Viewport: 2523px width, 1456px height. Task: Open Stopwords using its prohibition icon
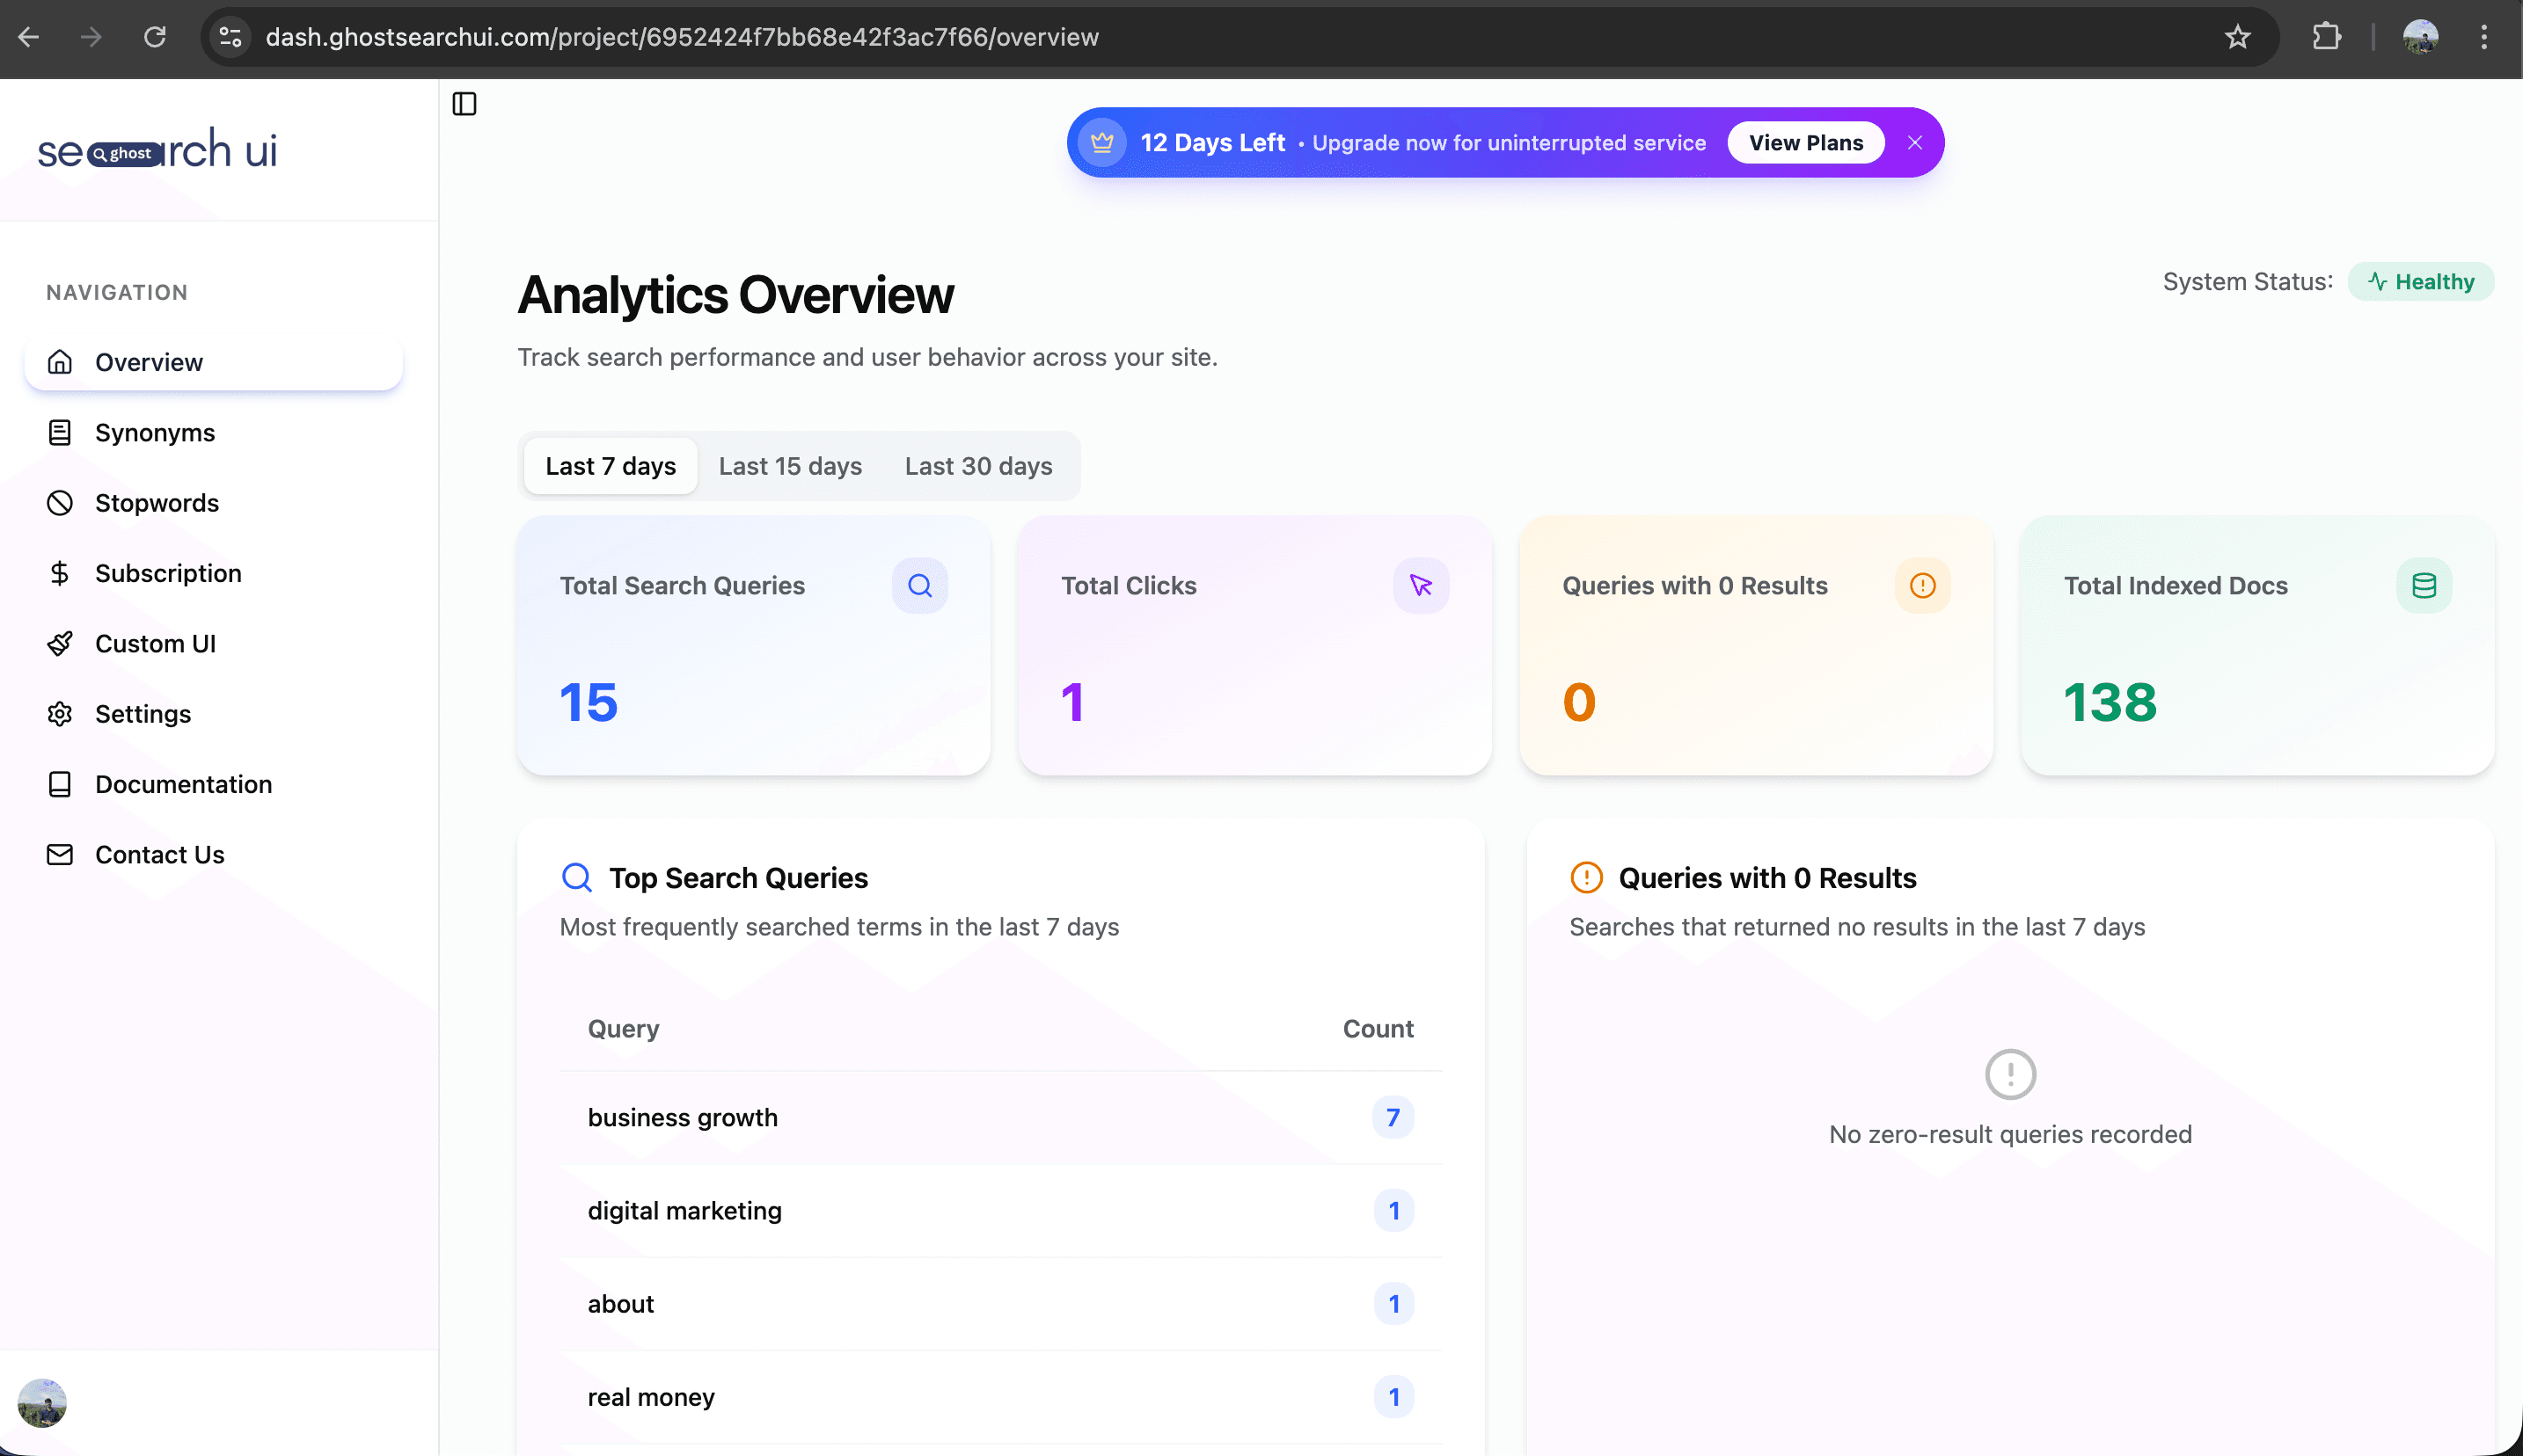click(60, 503)
